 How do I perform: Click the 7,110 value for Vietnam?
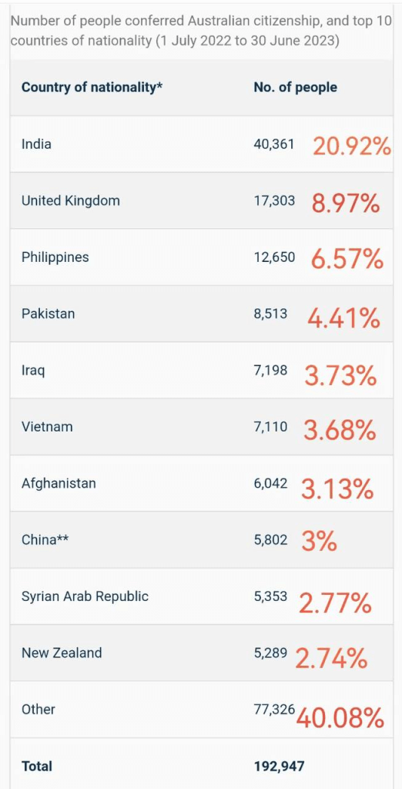click(270, 427)
